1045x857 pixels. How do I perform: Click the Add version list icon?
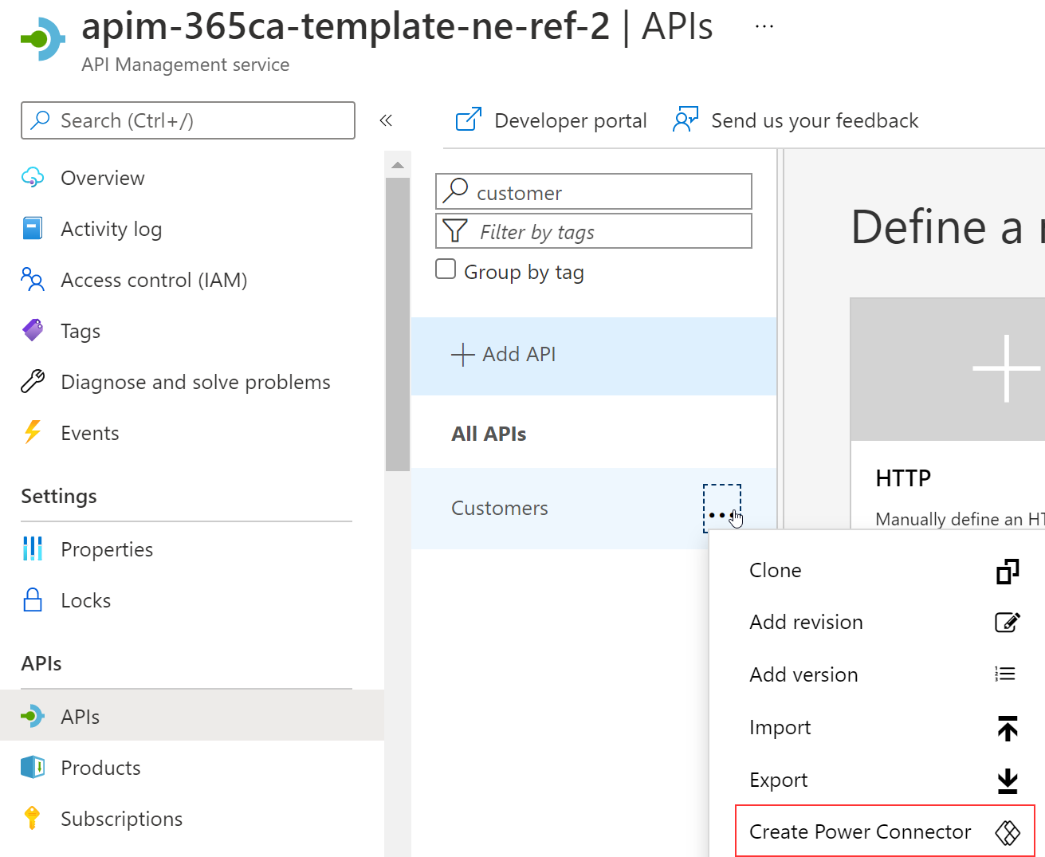point(1005,674)
